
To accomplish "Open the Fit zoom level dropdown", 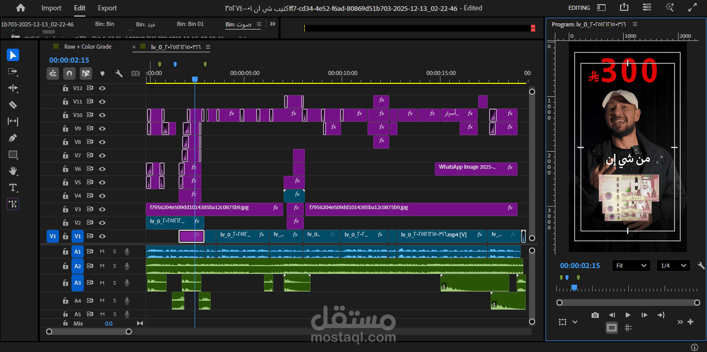I will (631, 265).
